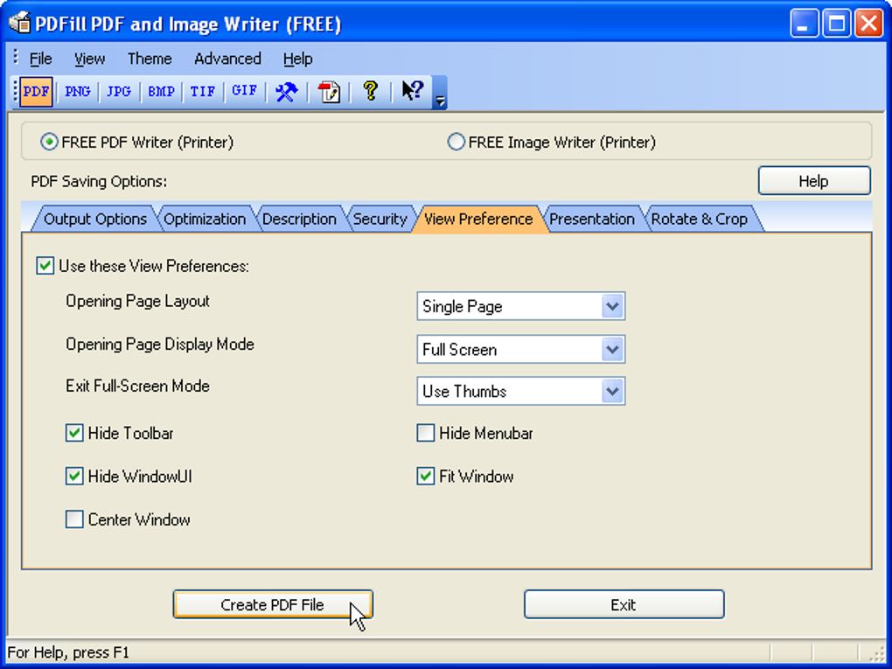
Task: Open the Help menu
Action: (298, 59)
